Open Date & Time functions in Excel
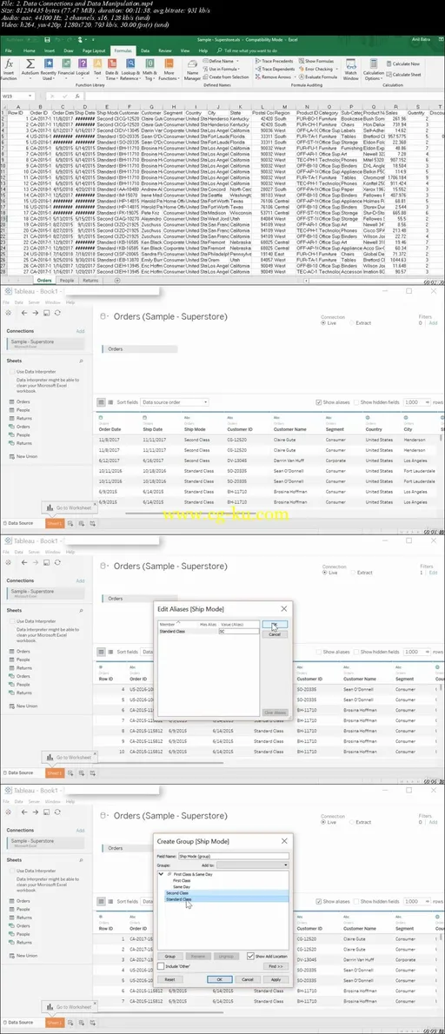This screenshot has height=1034, width=445. coord(111,68)
